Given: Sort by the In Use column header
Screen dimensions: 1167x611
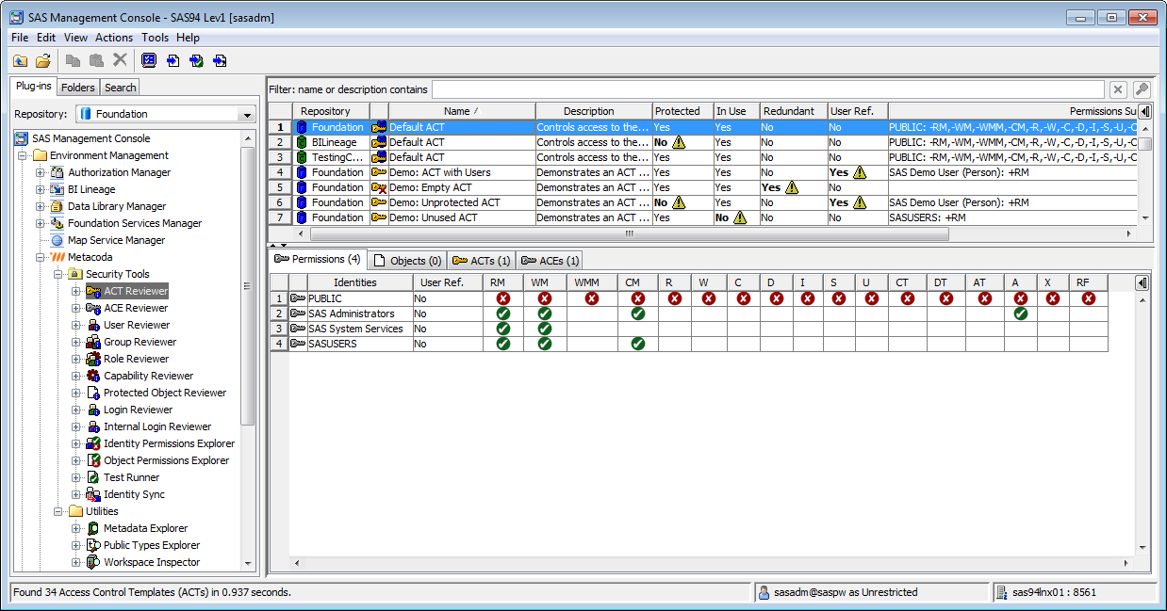Looking at the screenshot, I should pos(736,111).
